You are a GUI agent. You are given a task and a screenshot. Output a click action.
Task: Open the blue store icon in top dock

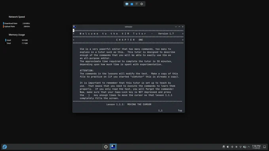[x=132, y=4]
